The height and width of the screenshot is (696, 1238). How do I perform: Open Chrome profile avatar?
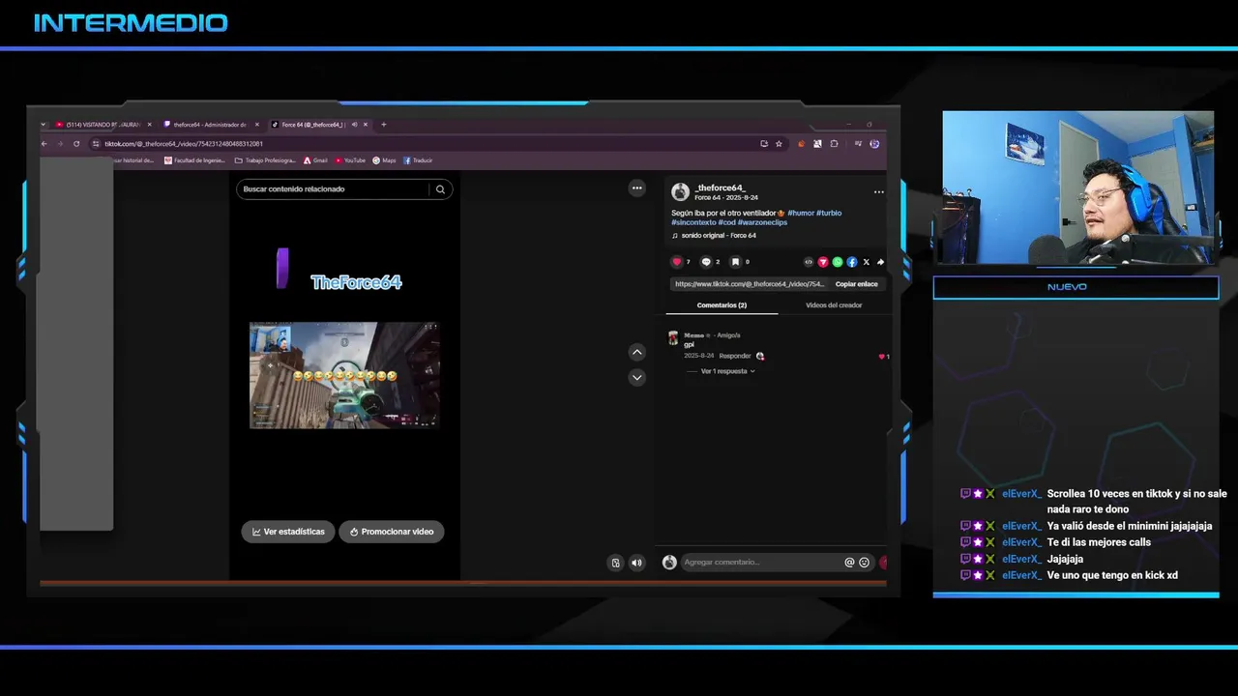point(874,144)
